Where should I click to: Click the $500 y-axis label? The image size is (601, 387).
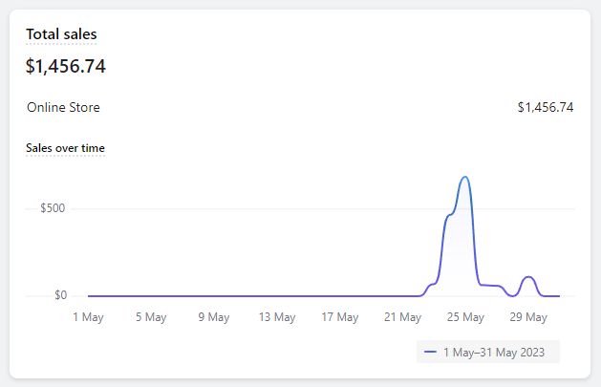coord(53,208)
